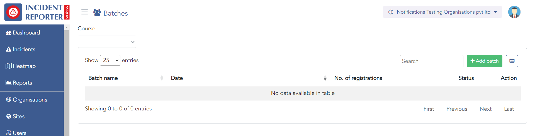Go to Incidents in the sidebar
This screenshot has height=136, width=535.
click(24, 50)
